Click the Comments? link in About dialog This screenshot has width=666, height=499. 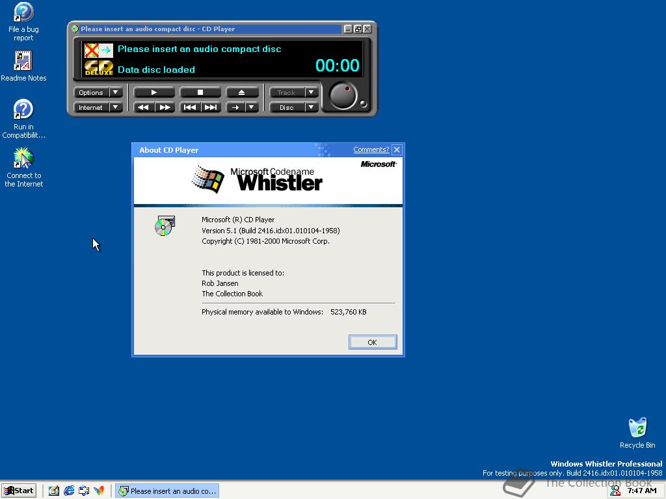pyautogui.click(x=371, y=149)
